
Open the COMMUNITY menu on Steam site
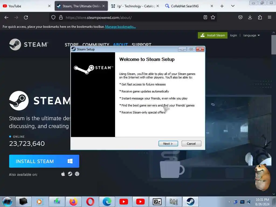[96, 44]
